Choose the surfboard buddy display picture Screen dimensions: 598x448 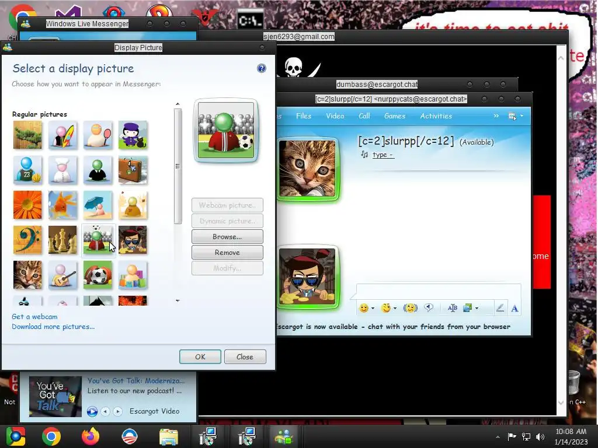click(62, 135)
